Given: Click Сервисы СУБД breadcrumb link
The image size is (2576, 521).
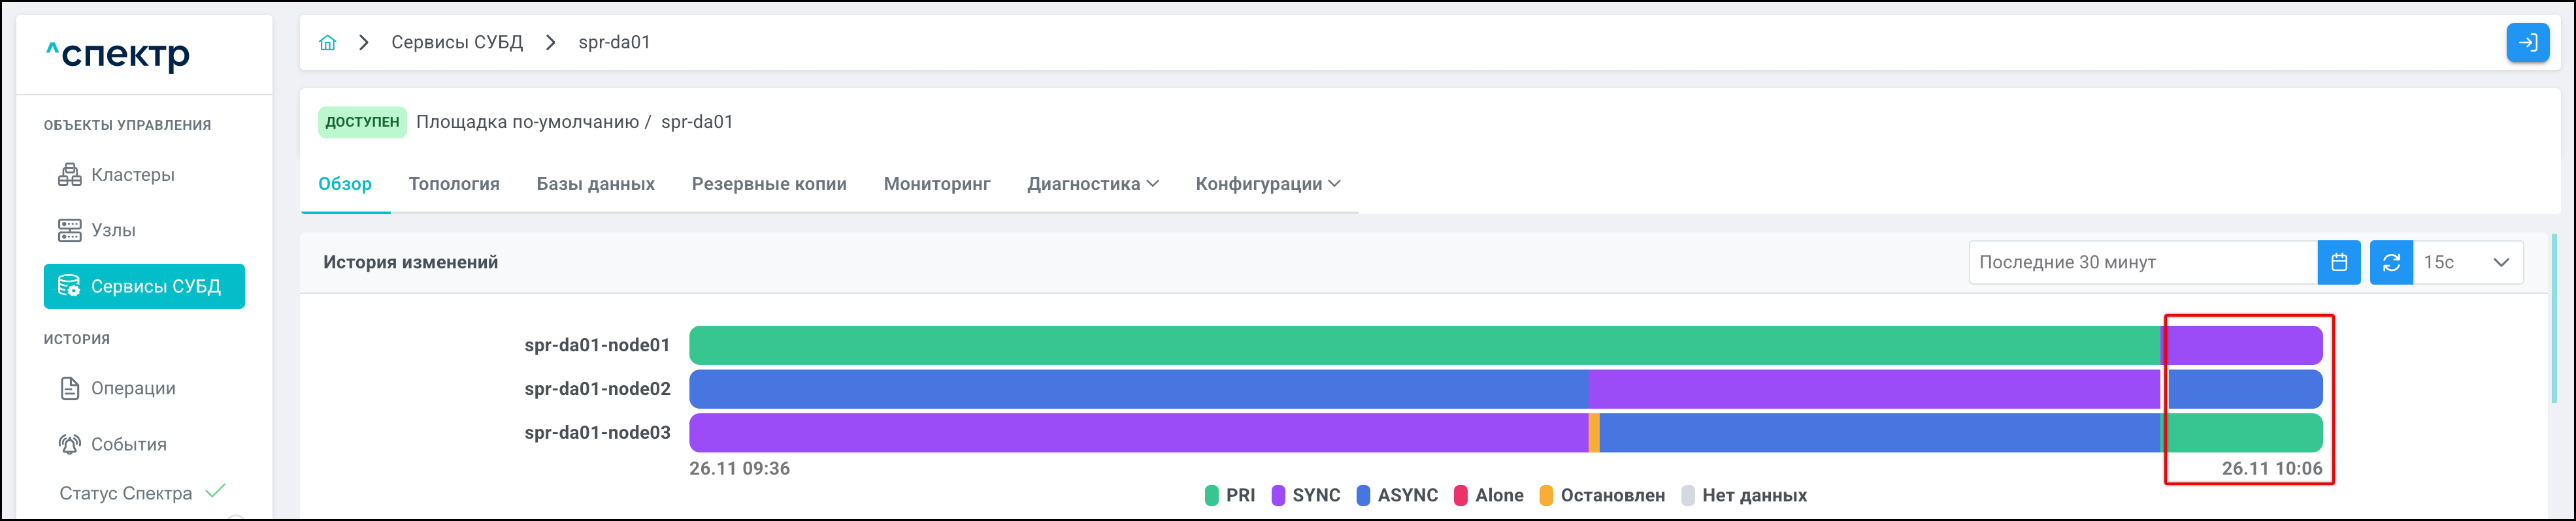Looking at the screenshot, I should coord(457,42).
